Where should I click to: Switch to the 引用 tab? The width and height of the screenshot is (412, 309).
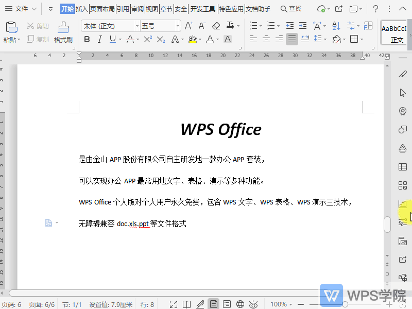click(123, 9)
